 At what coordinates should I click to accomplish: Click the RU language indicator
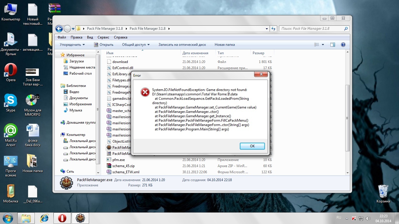(x=339, y=218)
